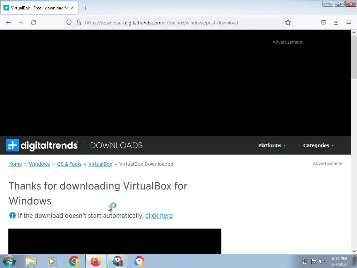Switch to Firefox in the taskbar
This screenshot has width=357, height=268.
[x=96, y=261]
